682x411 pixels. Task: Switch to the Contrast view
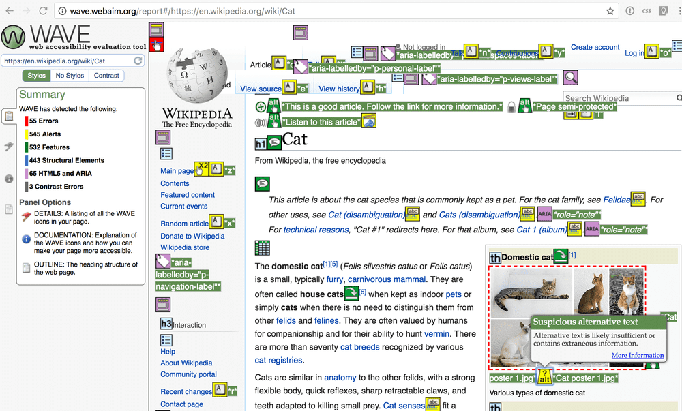106,76
